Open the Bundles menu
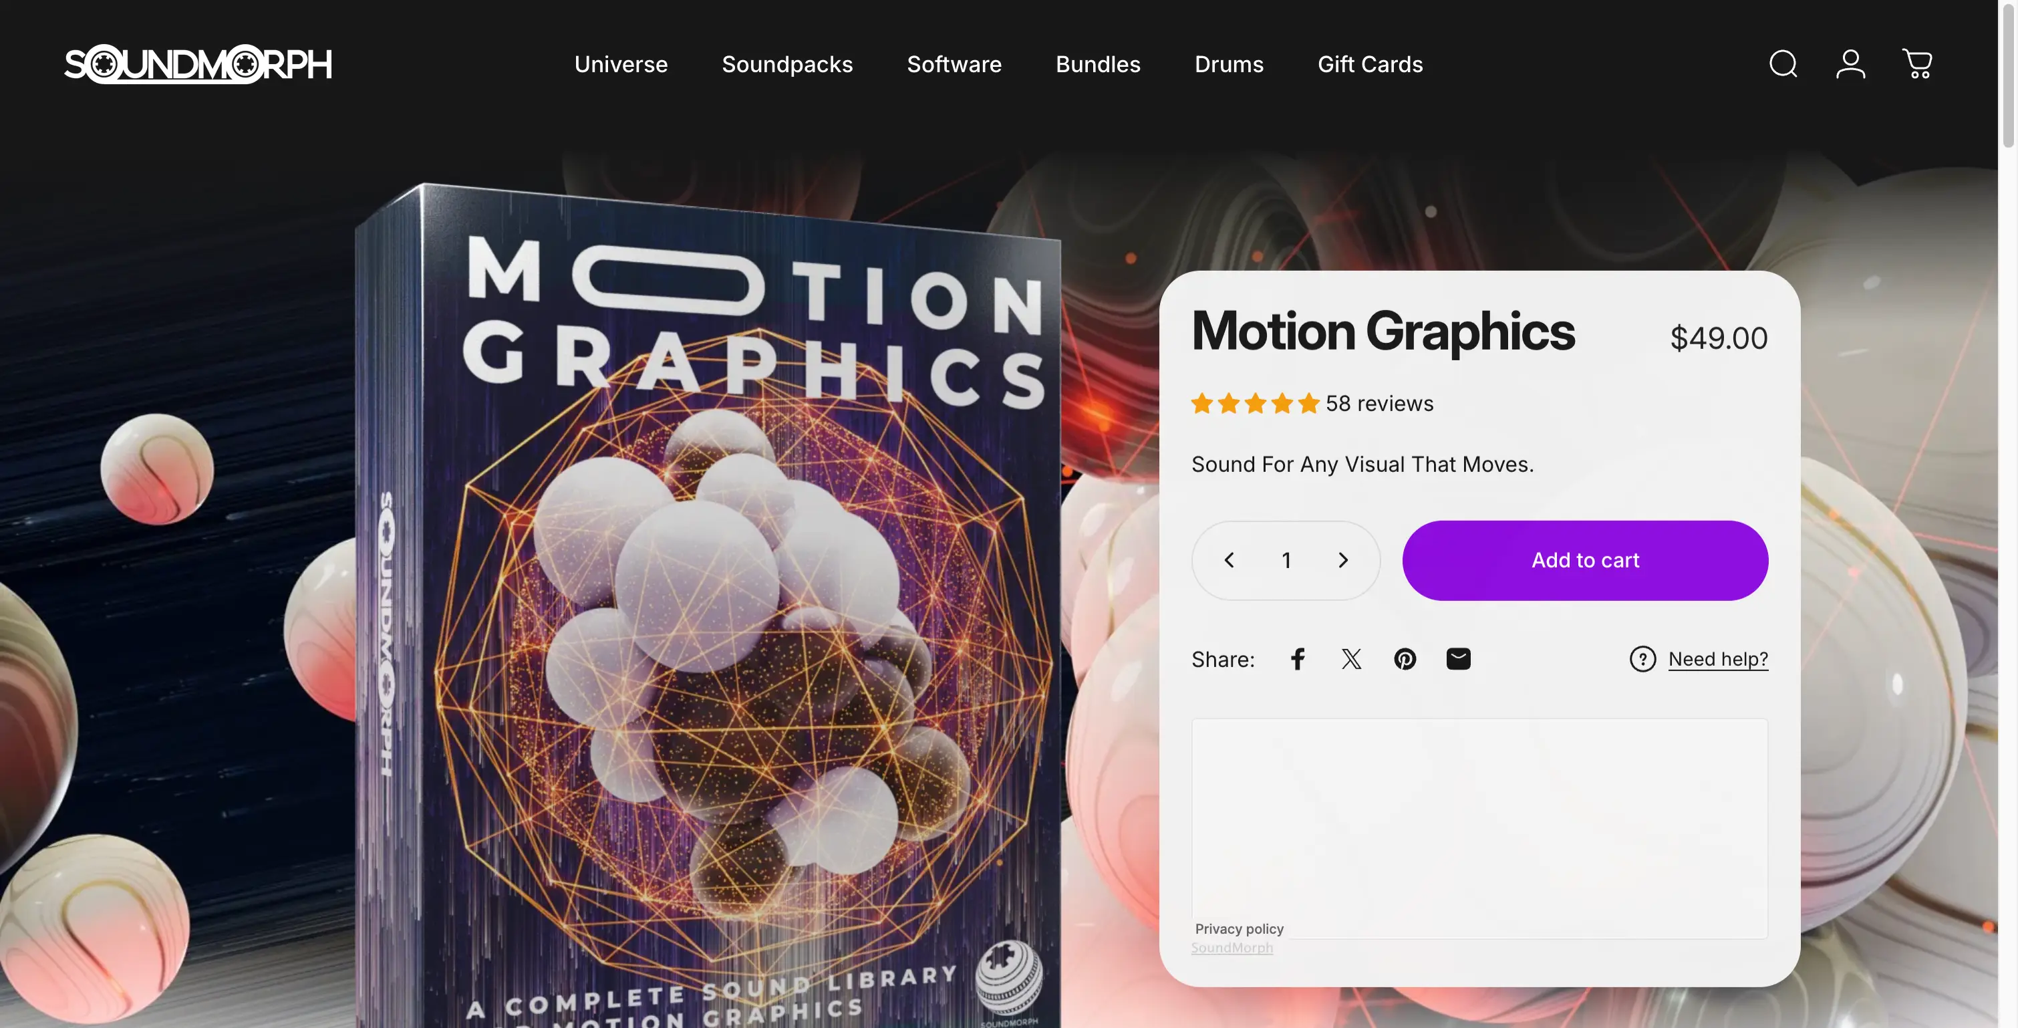The width and height of the screenshot is (2018, 1028). (1097, 64)
